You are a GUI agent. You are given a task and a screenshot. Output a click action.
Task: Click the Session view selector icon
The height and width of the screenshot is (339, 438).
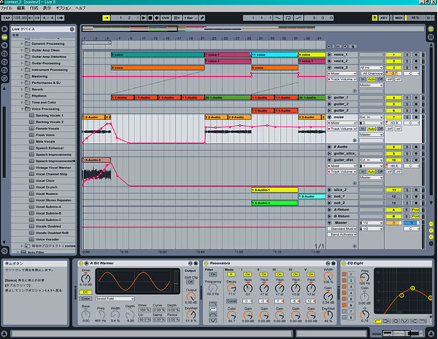tap(431, 37)
